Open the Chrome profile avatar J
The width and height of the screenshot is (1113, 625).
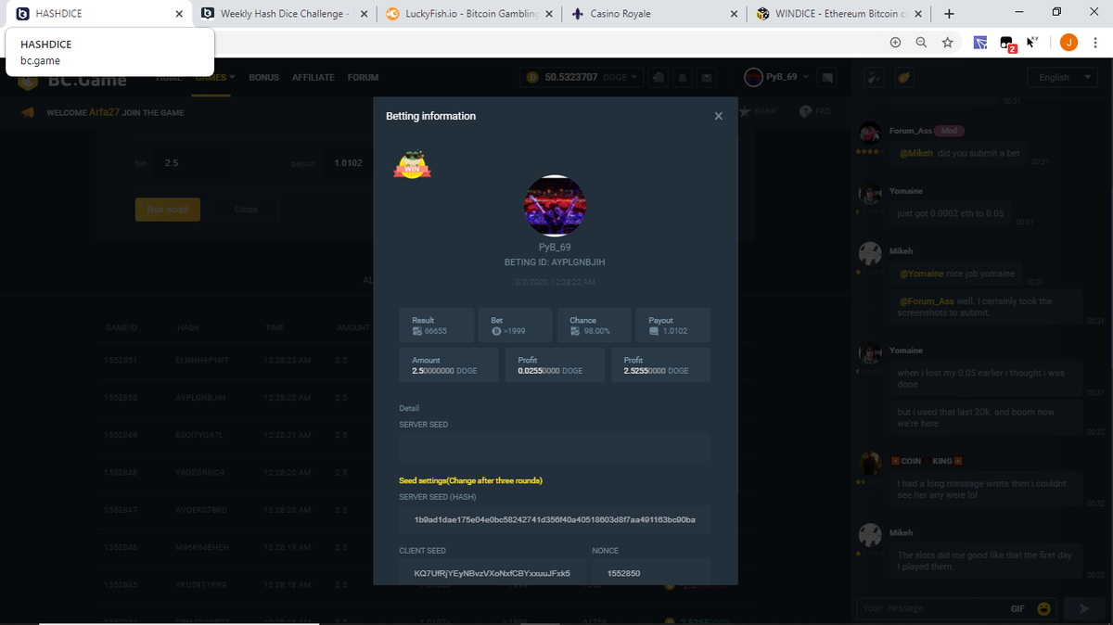pyautogui.click(x=1069, y=43)
